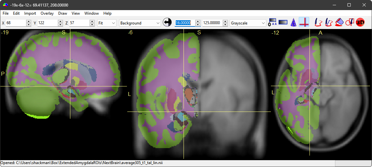The height and width of the screenshot is (167, 372).
Task: Click the Y coordinate input field
Action: [47, 23]
